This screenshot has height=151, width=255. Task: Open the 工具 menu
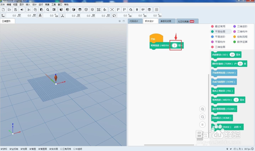pyautogui.click(x=54, y=5)
